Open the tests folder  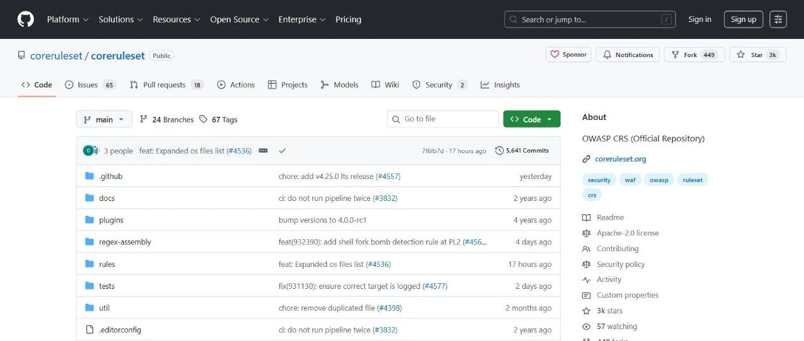(x=107, y=286)
